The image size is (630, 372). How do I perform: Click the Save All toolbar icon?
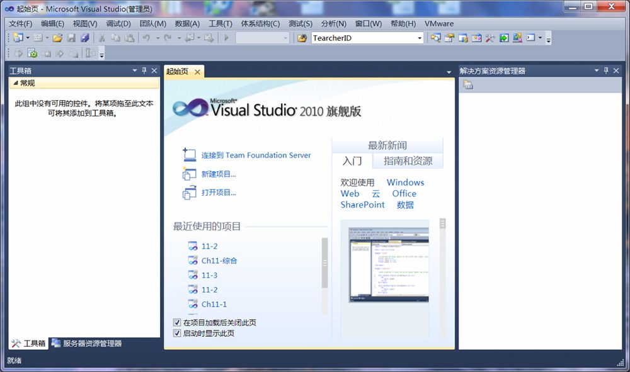tap(84, 38)
